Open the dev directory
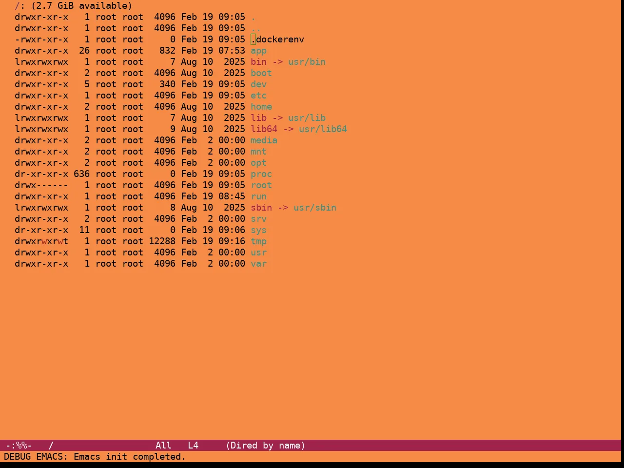 pos(258,84)
